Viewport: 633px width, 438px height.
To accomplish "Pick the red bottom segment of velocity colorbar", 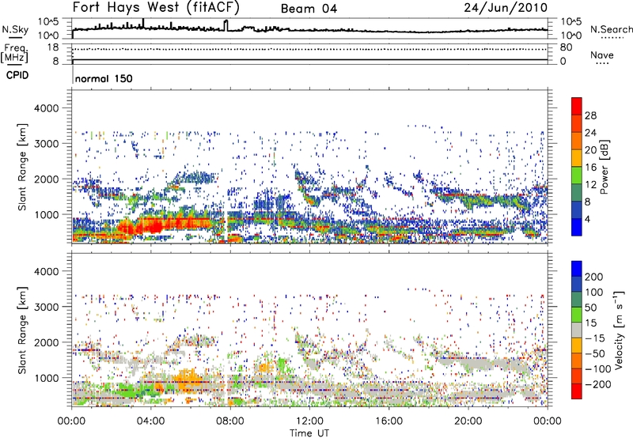I will (577, 391).
